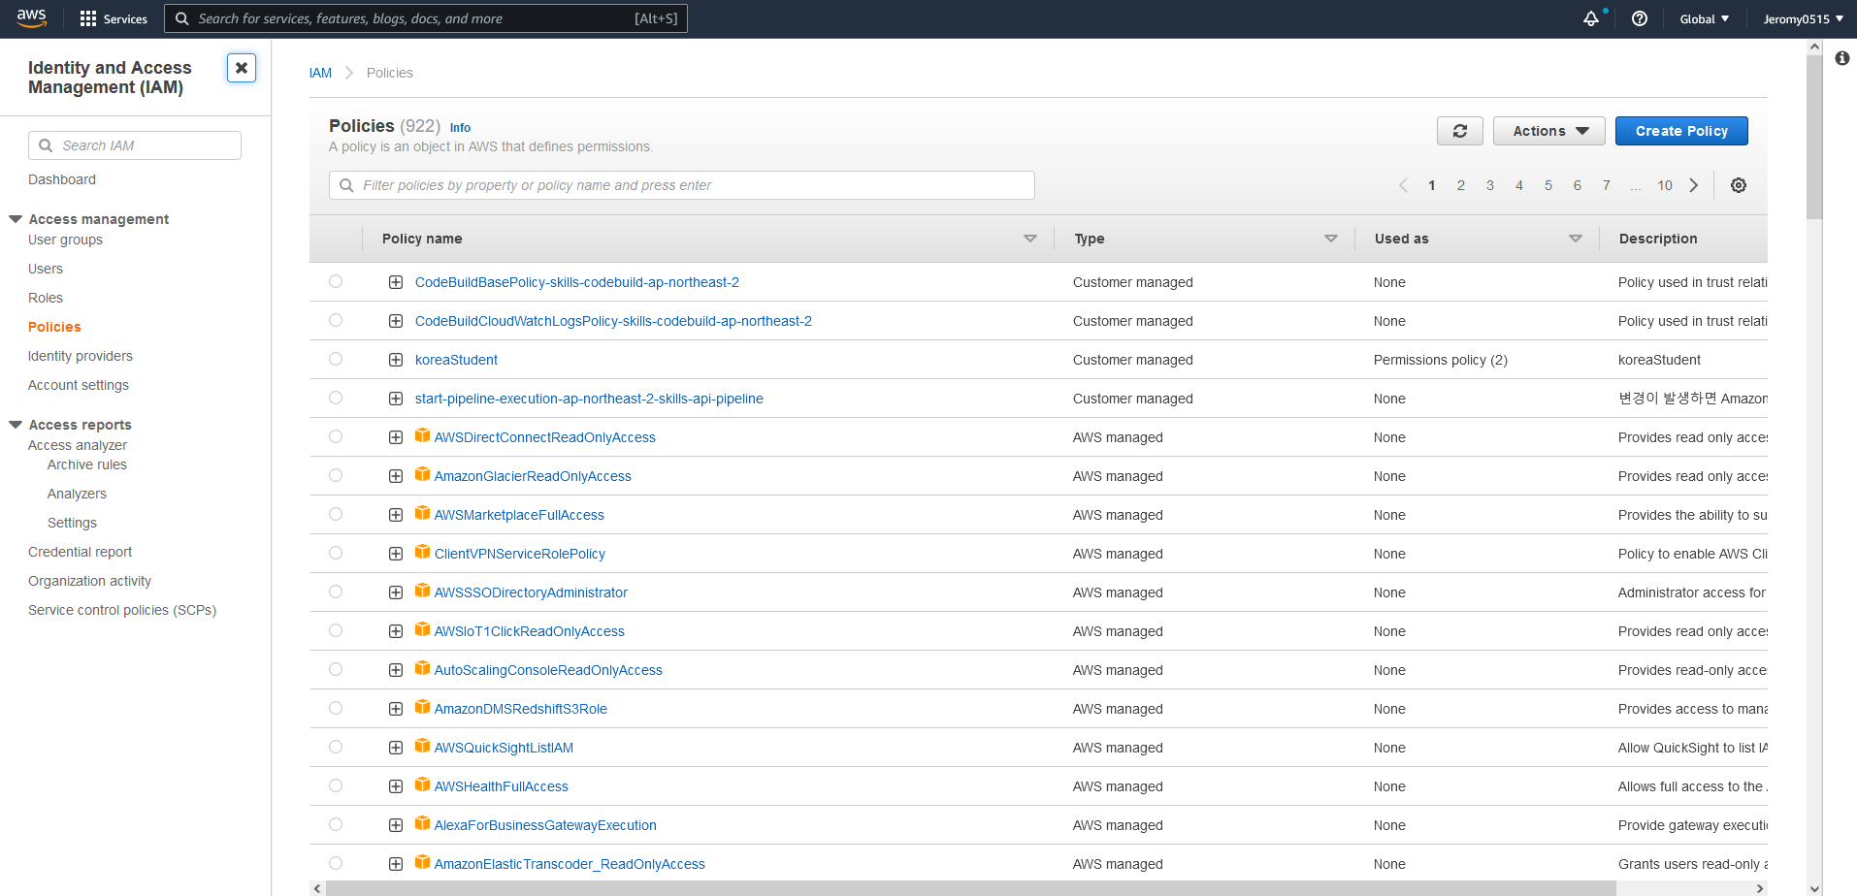Screen dimensions: 1857x896
Task: Click the AWSSSODirectoryAdministrator box icon
Action: click(422, 591)
